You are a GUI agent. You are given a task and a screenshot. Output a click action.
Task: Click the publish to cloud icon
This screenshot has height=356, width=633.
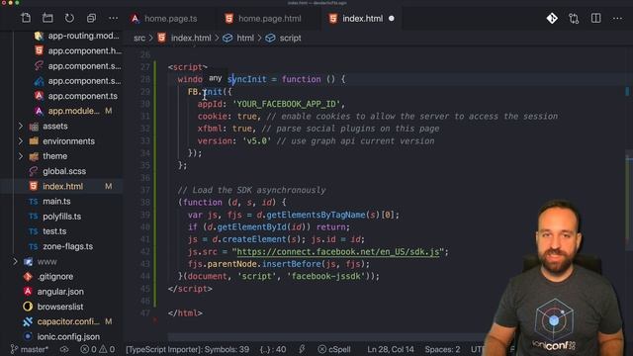pos(63,349)
